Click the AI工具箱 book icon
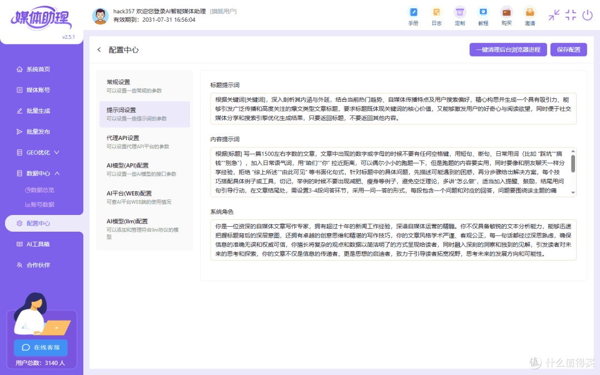 click(x=19, y=244)
